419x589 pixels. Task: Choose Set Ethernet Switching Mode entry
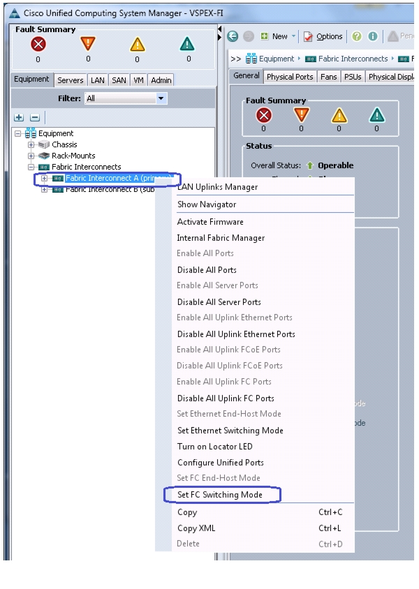(x=230, y=431)
